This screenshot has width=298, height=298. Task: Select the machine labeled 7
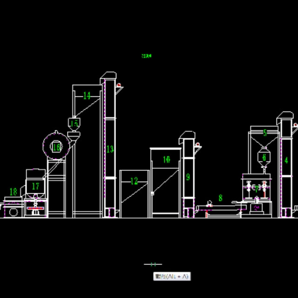[x=256, y=188]
